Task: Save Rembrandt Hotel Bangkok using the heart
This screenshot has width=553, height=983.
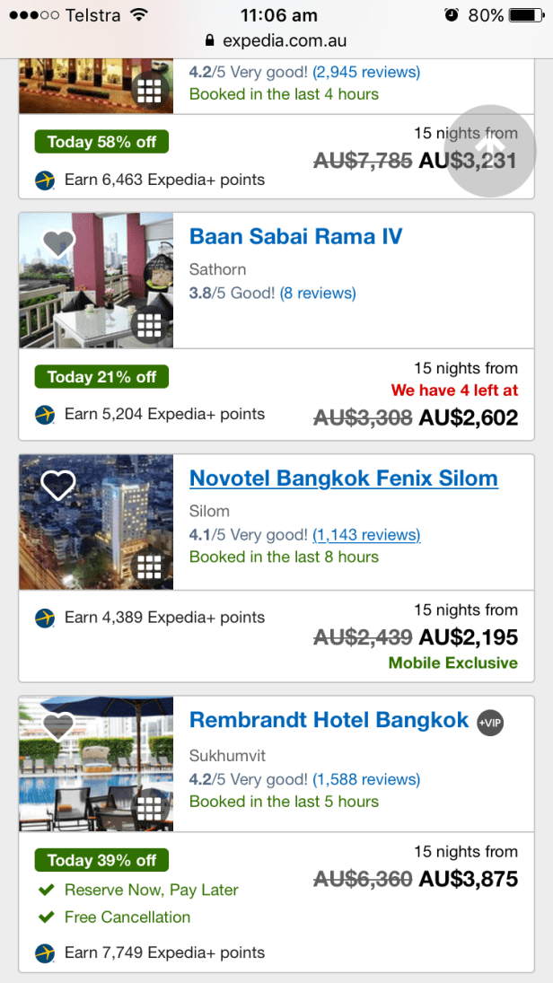Action: click(x=58, y=727)
